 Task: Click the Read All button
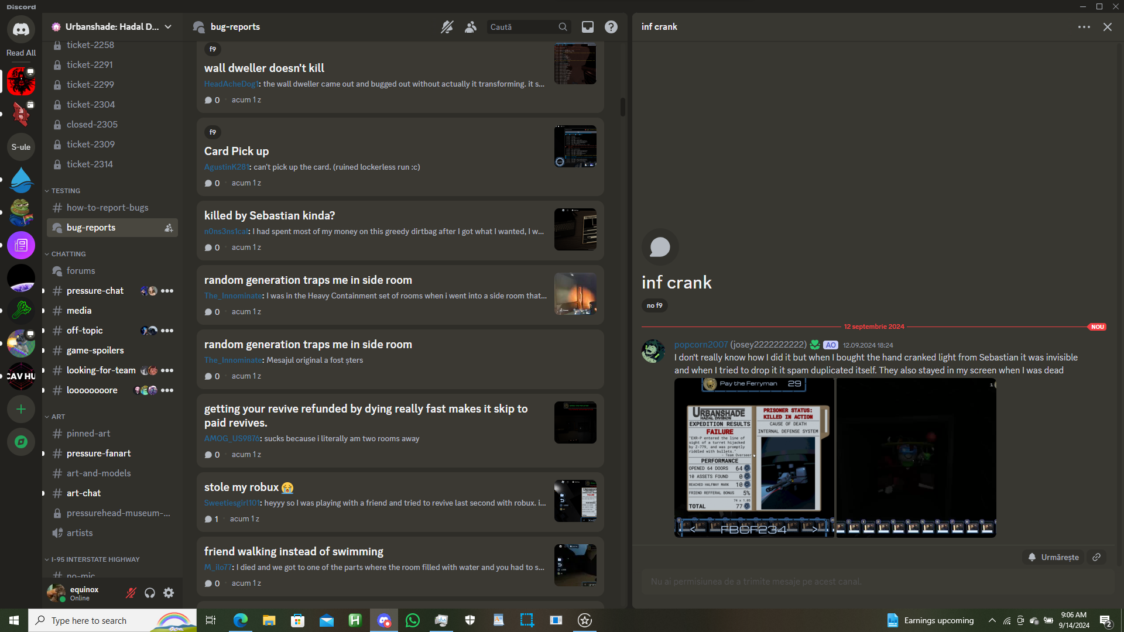(x=21, y=53)
